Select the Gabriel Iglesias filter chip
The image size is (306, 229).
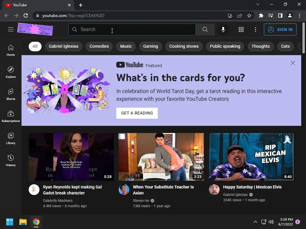click(x=64, y=46)
